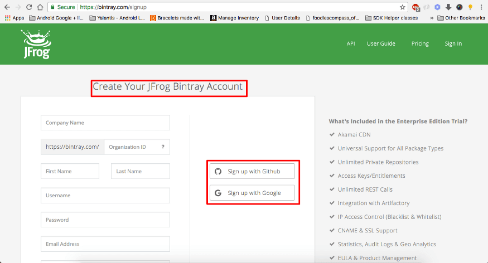Open the Manage Inventory bookmark
488x263 pixels.
tap(235, 18)
